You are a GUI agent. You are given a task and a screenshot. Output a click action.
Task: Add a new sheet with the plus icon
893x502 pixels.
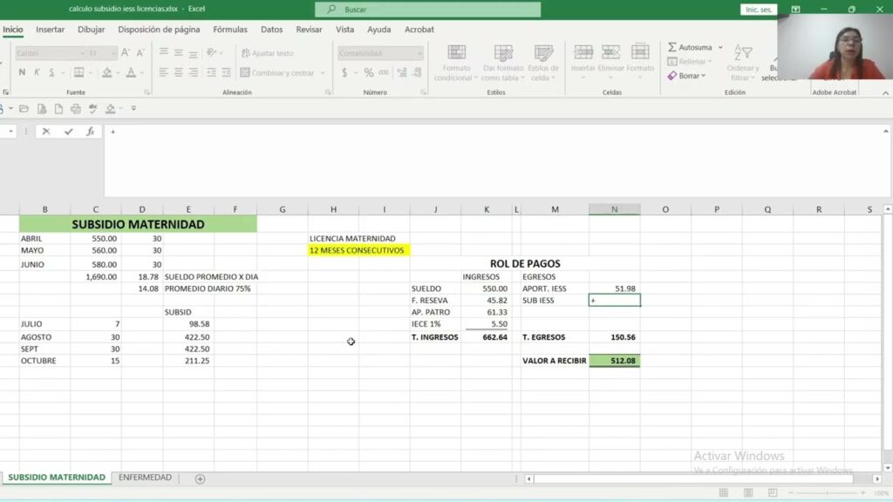[x=200, y=478]
